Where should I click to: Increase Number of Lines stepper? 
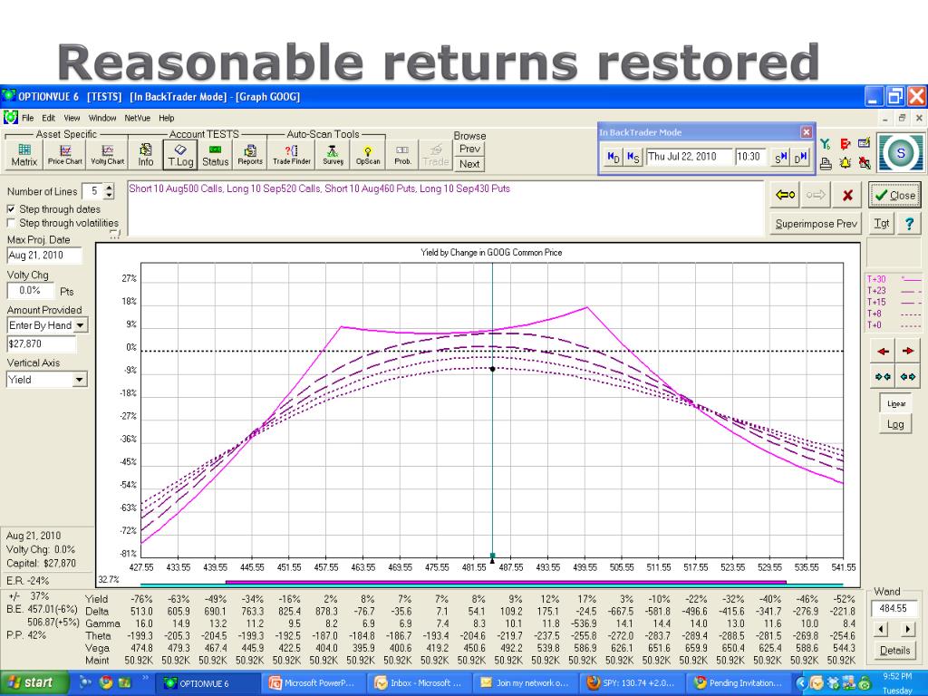[109, 188]
